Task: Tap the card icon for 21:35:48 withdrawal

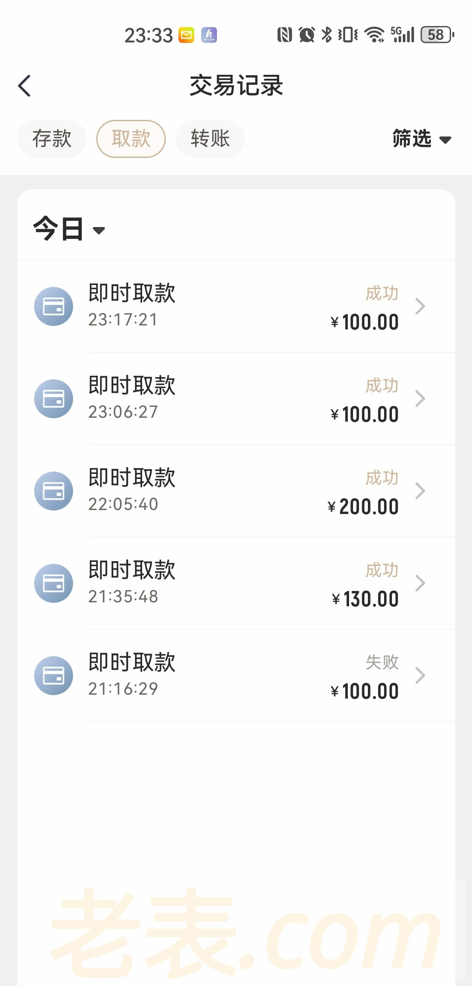Action: (53, 583)
